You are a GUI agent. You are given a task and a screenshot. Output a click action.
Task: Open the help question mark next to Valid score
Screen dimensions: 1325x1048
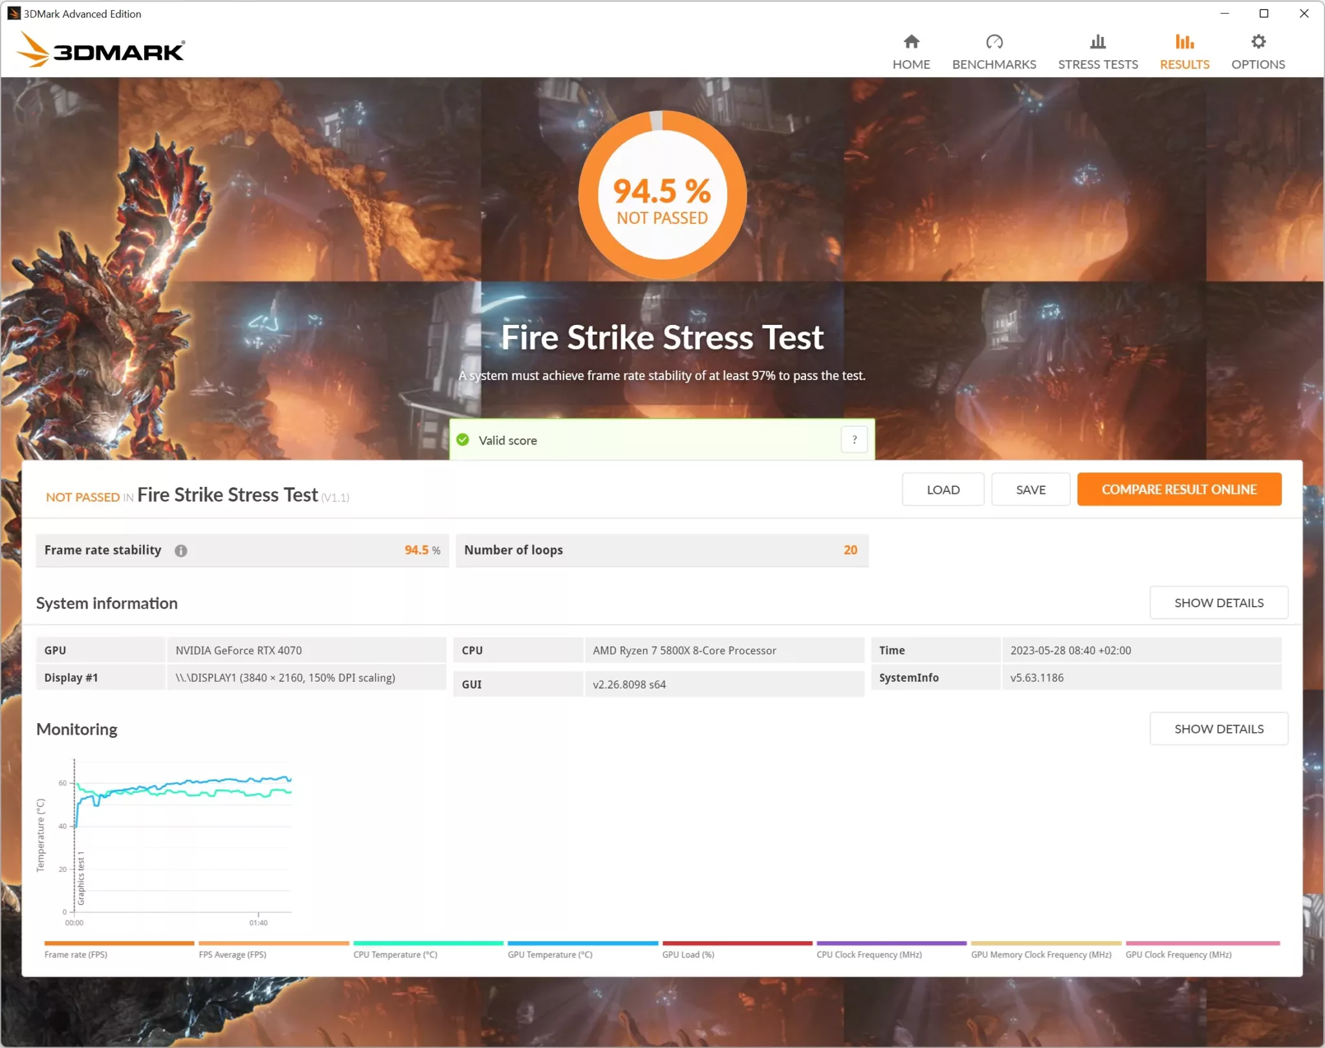(854, 440)
